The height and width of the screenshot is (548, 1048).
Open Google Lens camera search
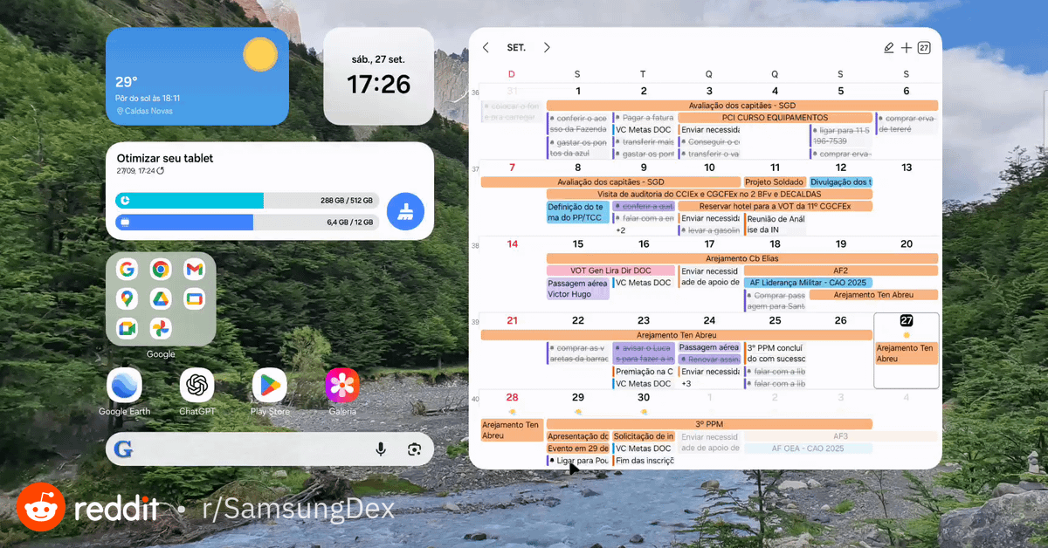tap(414, 449)
